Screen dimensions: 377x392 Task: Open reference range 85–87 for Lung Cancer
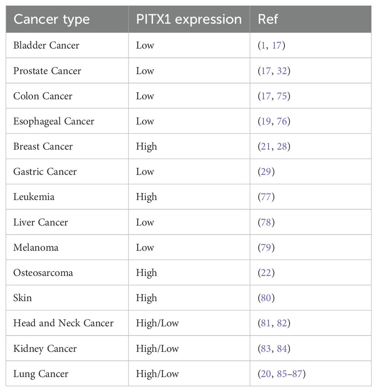pos(289,374)
